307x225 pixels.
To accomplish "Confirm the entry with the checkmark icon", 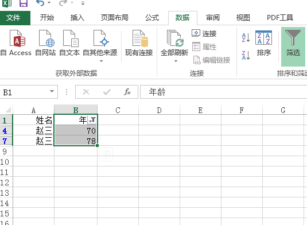I will 107,92.
